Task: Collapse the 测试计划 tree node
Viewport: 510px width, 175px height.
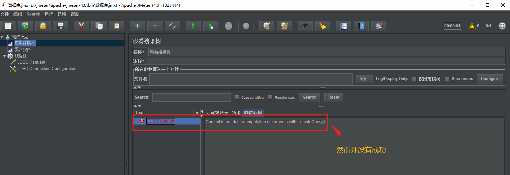Action: 2,37
